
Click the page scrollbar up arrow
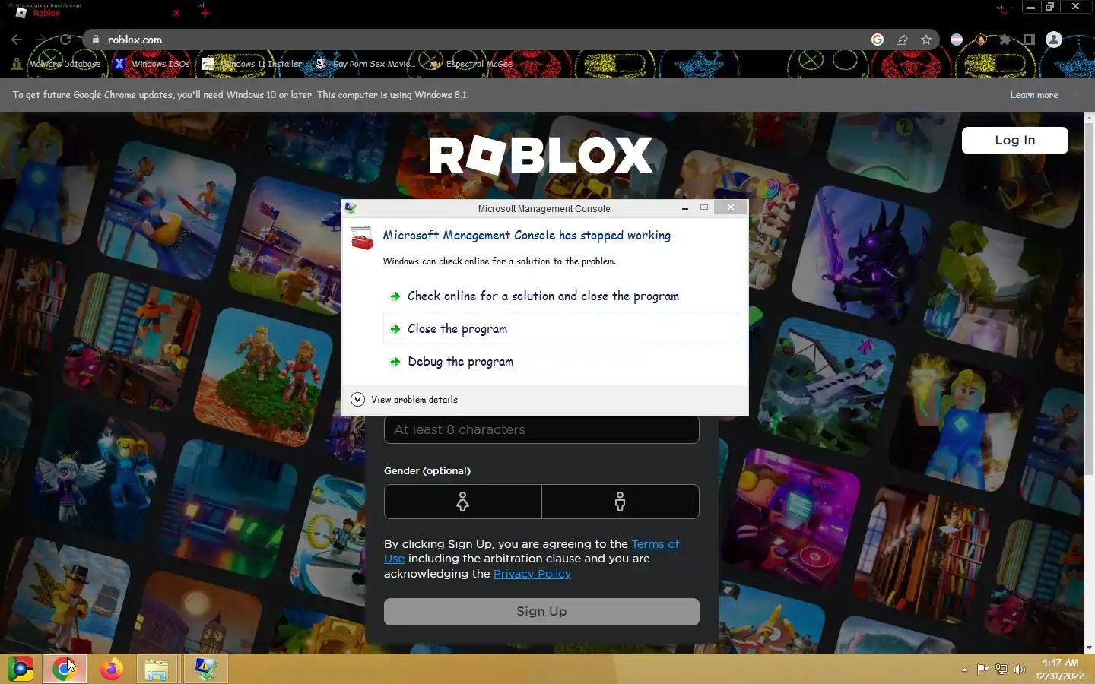[1089, 118]
